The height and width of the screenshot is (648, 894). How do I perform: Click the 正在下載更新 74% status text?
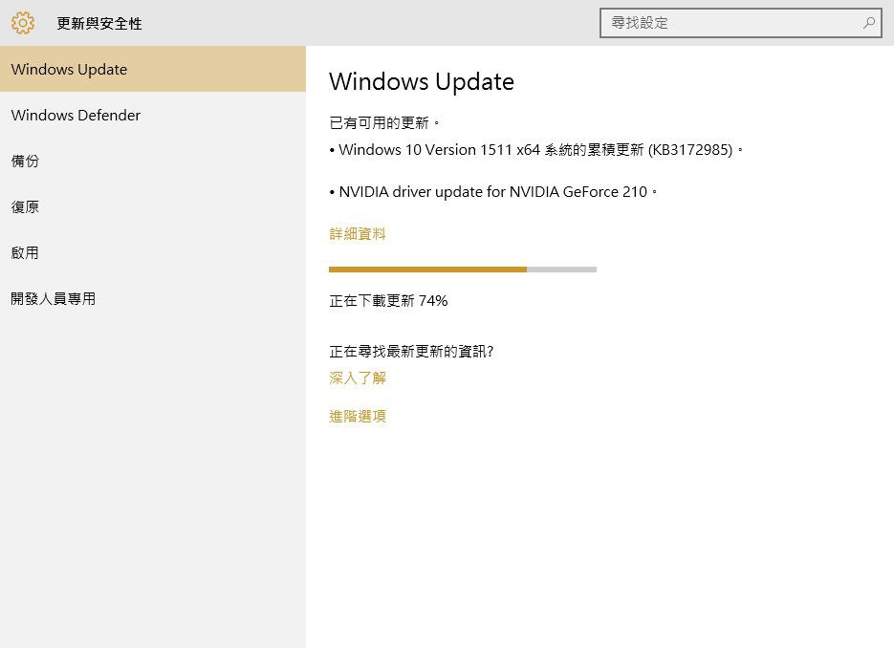(x=388, y=300)
